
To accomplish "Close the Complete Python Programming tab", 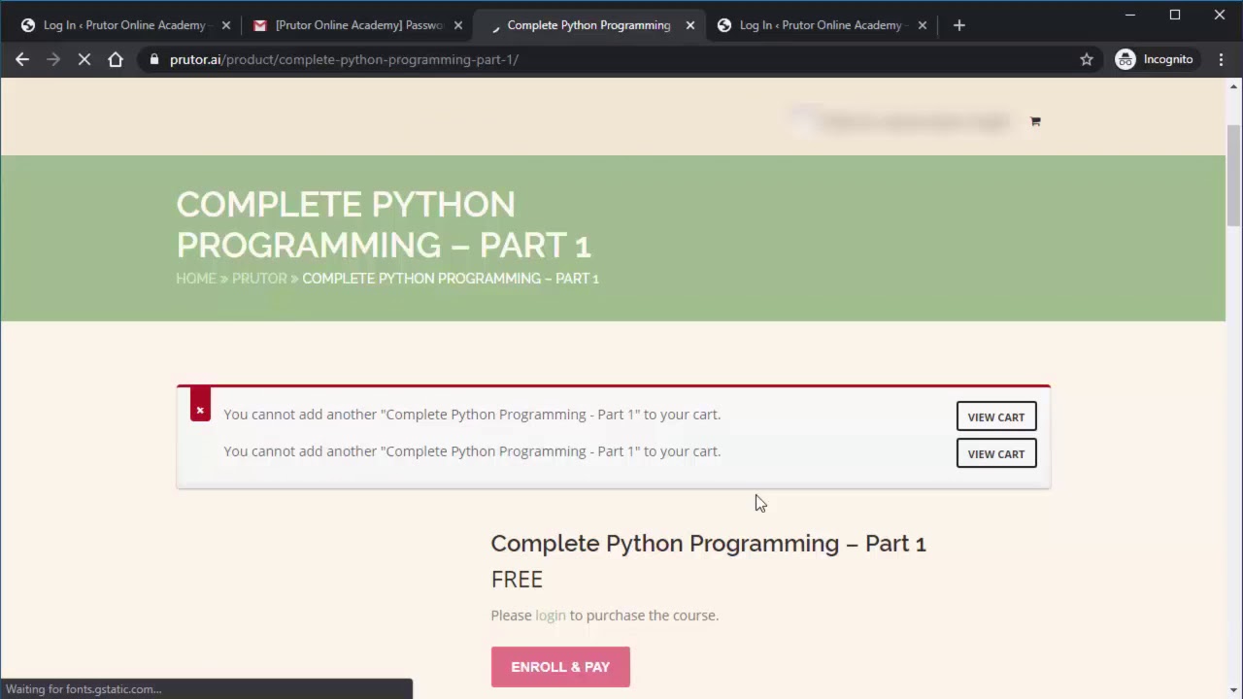I will (690, 25).
